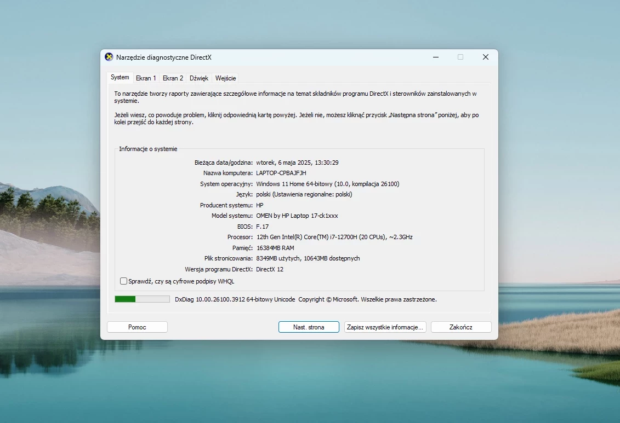Exit using the Zakończ button
The image size is (620, 423).
click(461, 327)
